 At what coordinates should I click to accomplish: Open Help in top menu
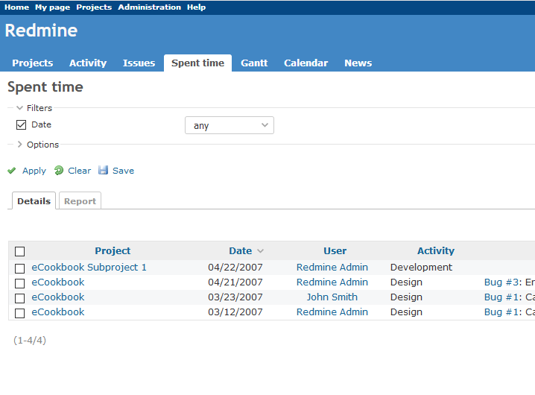coord(196,7)
